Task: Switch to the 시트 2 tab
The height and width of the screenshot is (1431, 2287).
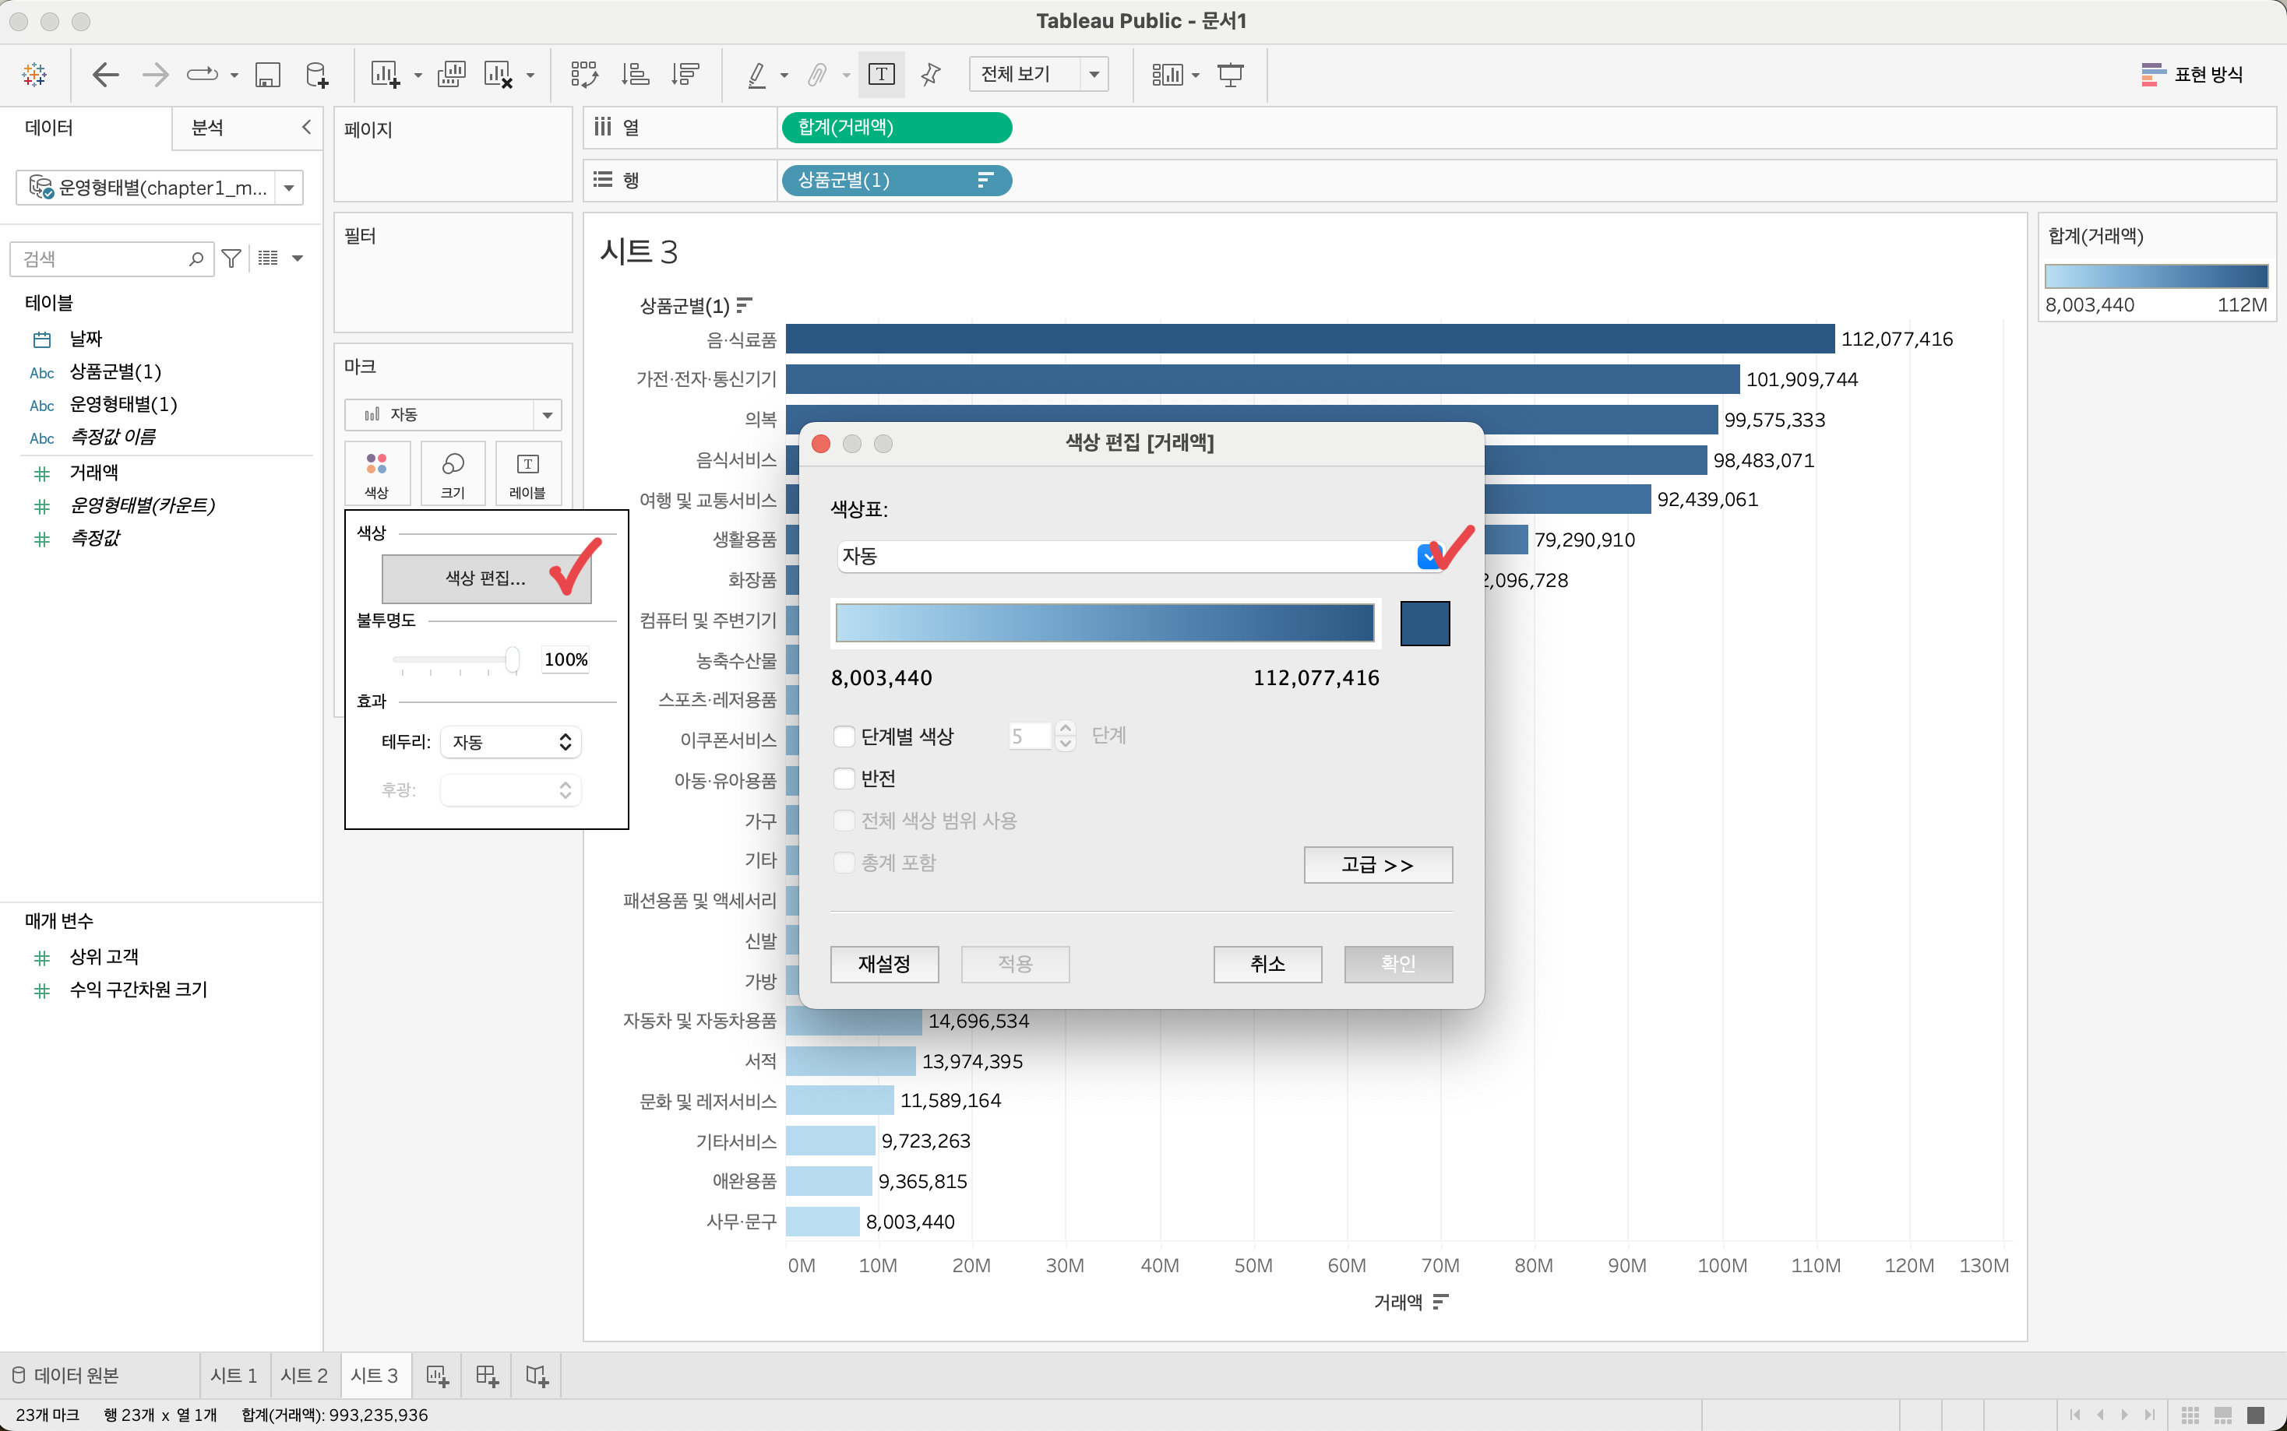Action: [x=304, y=1376]
